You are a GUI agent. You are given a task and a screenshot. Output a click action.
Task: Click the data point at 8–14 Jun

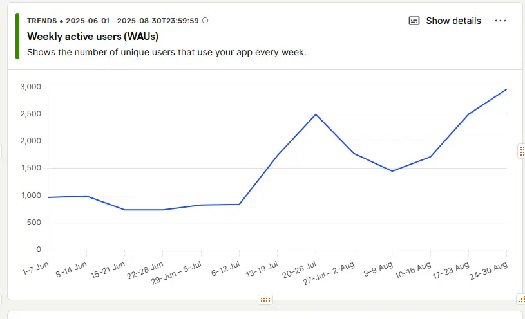point(87,196)
